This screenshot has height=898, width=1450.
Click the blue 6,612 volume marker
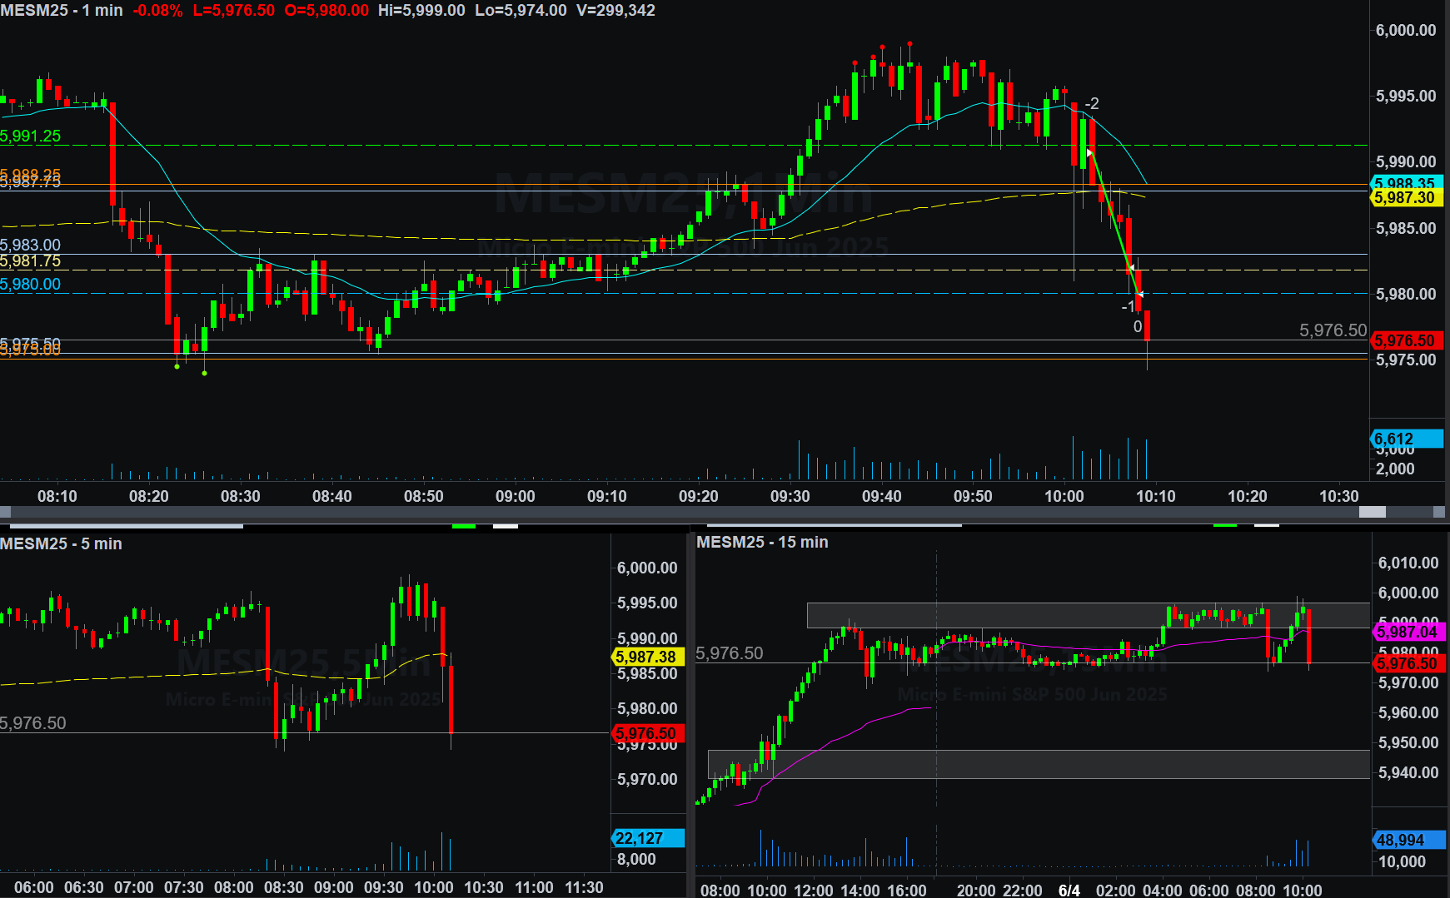click(1406, 439)
